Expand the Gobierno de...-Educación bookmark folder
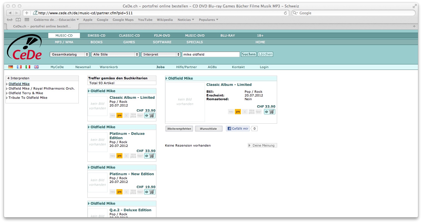This screenshot has width=422, height=223. (x=56, y=20)
